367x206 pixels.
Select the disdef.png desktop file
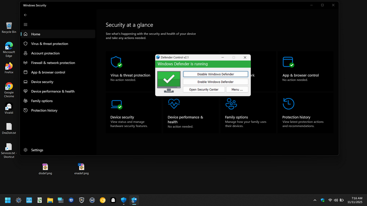pyautogui.click(x=45, y=169)
